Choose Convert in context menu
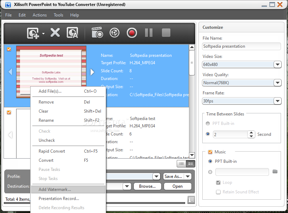 click(68, 160)
